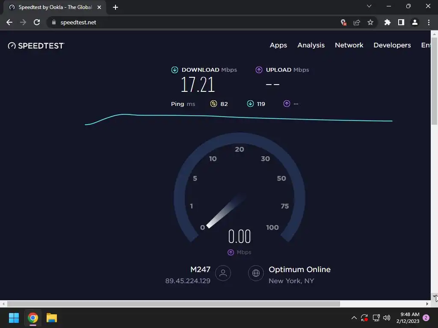
Task: Open a new browser tab
Action: pyautogui.click(x=115, y=7)
